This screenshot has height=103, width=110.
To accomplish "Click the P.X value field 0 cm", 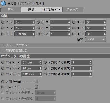I will pos(25,22).
